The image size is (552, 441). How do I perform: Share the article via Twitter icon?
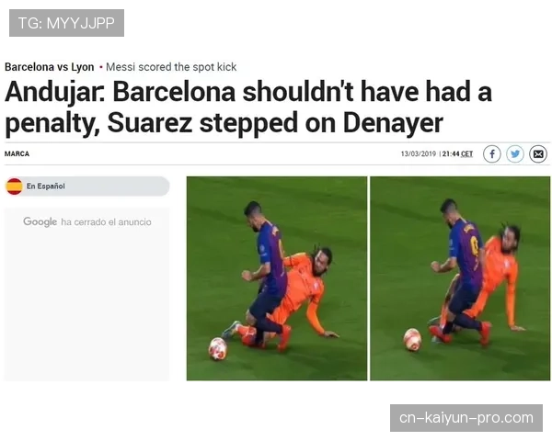[x=515, y=154]
